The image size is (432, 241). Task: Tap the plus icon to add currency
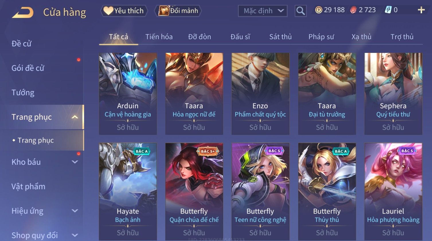[x=421, y=10]
